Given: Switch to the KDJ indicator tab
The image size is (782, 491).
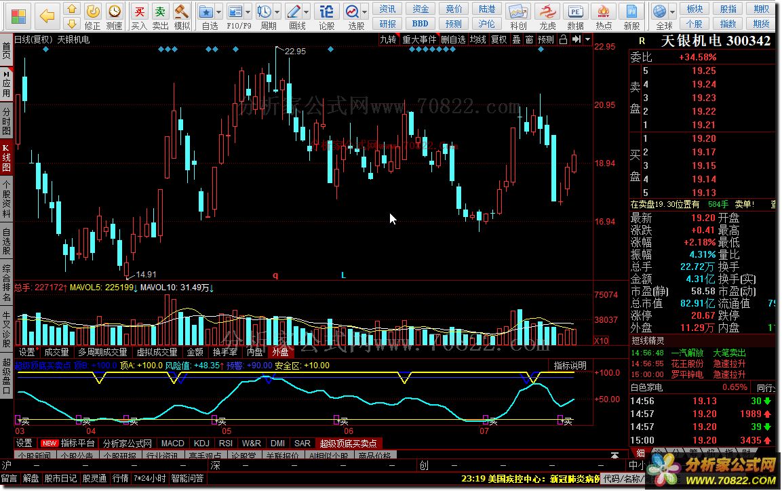Looking at the screenshot, I should (201, 443).
